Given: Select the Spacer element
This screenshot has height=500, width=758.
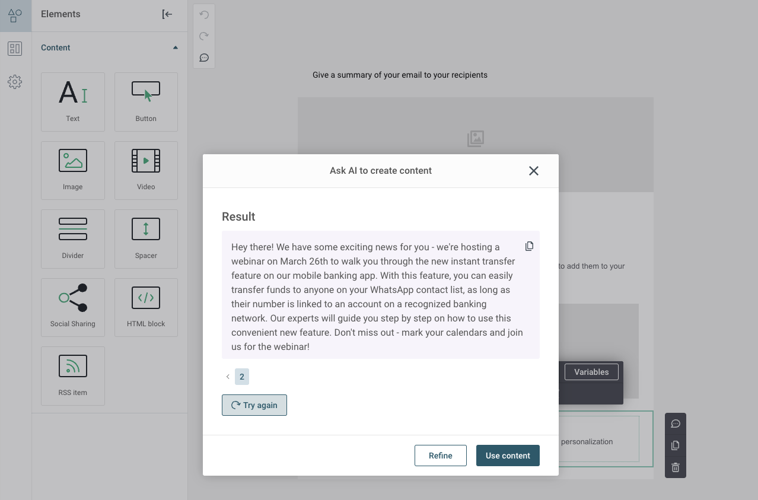Looking at the screenshot, I should click(x=146, y=239).
